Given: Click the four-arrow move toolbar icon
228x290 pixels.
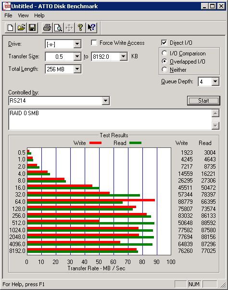Looking at the screenshot, I should tap(69, 28).
